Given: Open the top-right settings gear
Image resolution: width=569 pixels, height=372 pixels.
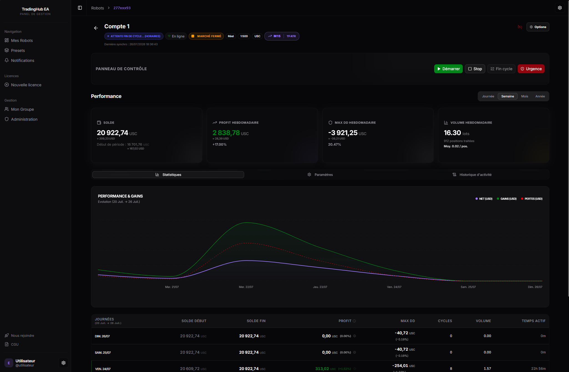Looking at the screenshot, I should (x=560, y=8).
